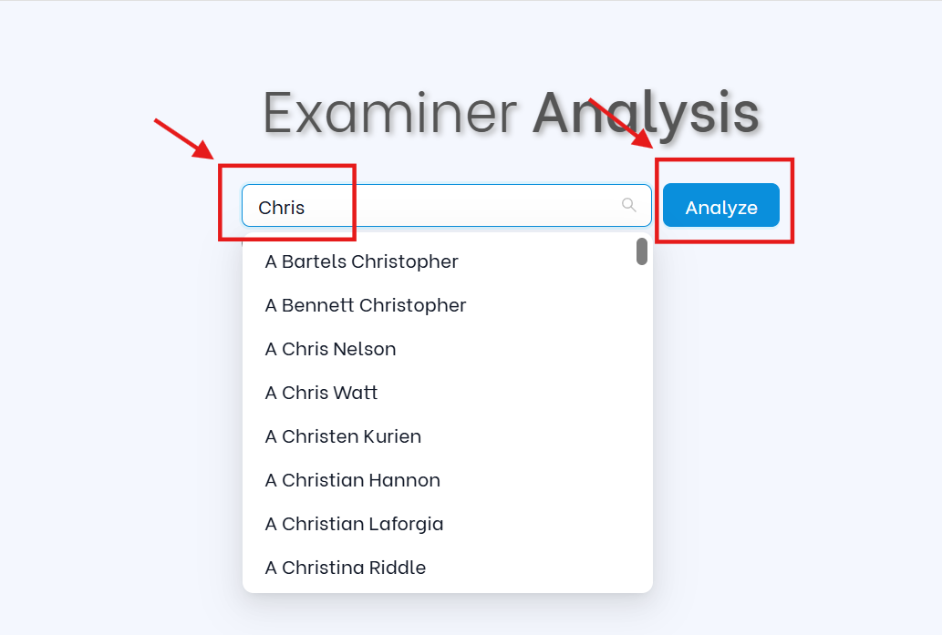The image size is (942, 635).
Task: Choose "A Christina Riddle" from the suggestions
Action: pyautogui.click(x=345, y=568)
